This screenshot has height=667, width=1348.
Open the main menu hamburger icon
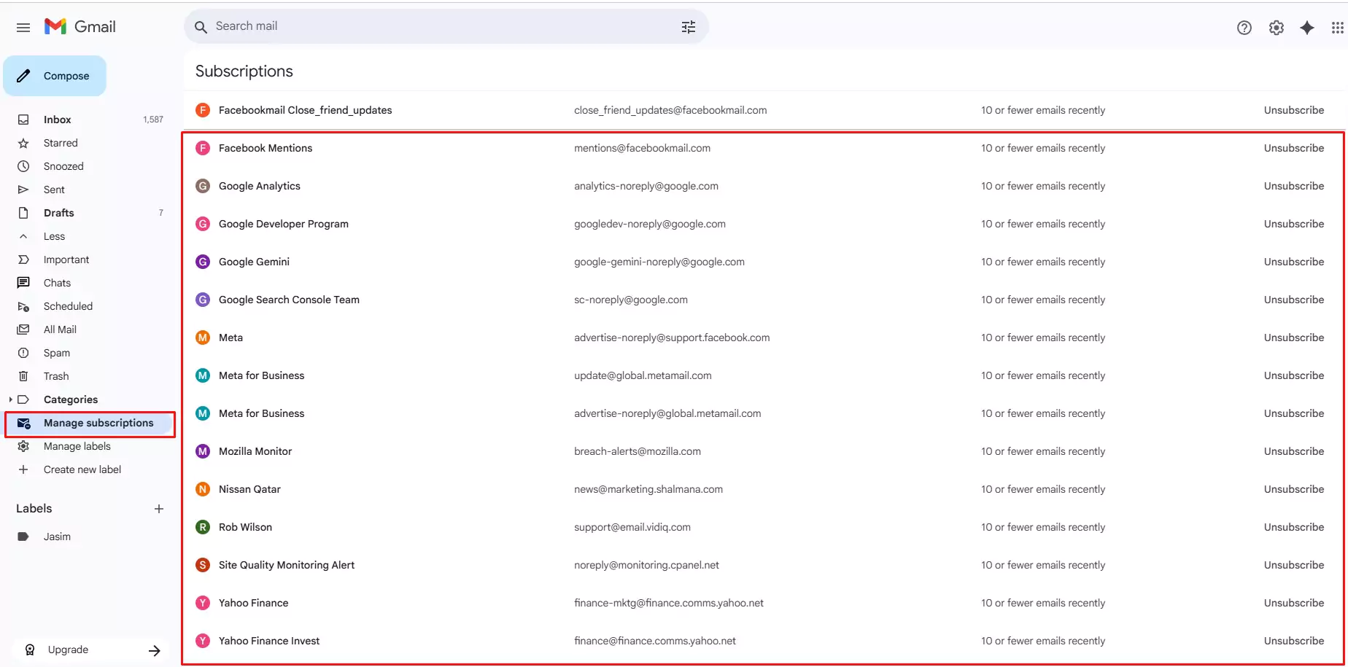(23, 27)
